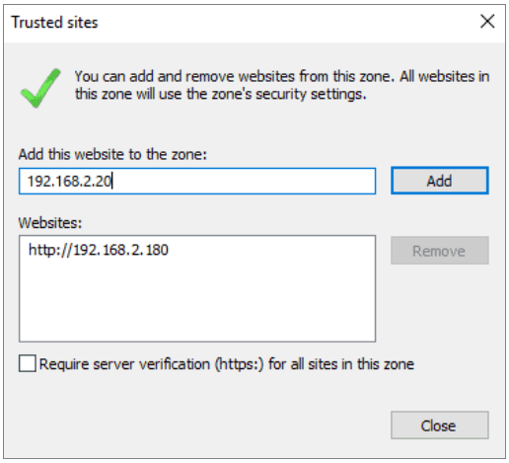Click the green checkmark zone icon
Viewport: 509px width, 463px height.
[x=40, y=88]
